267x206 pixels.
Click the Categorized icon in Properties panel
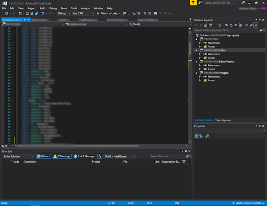[x=196, y=136]
